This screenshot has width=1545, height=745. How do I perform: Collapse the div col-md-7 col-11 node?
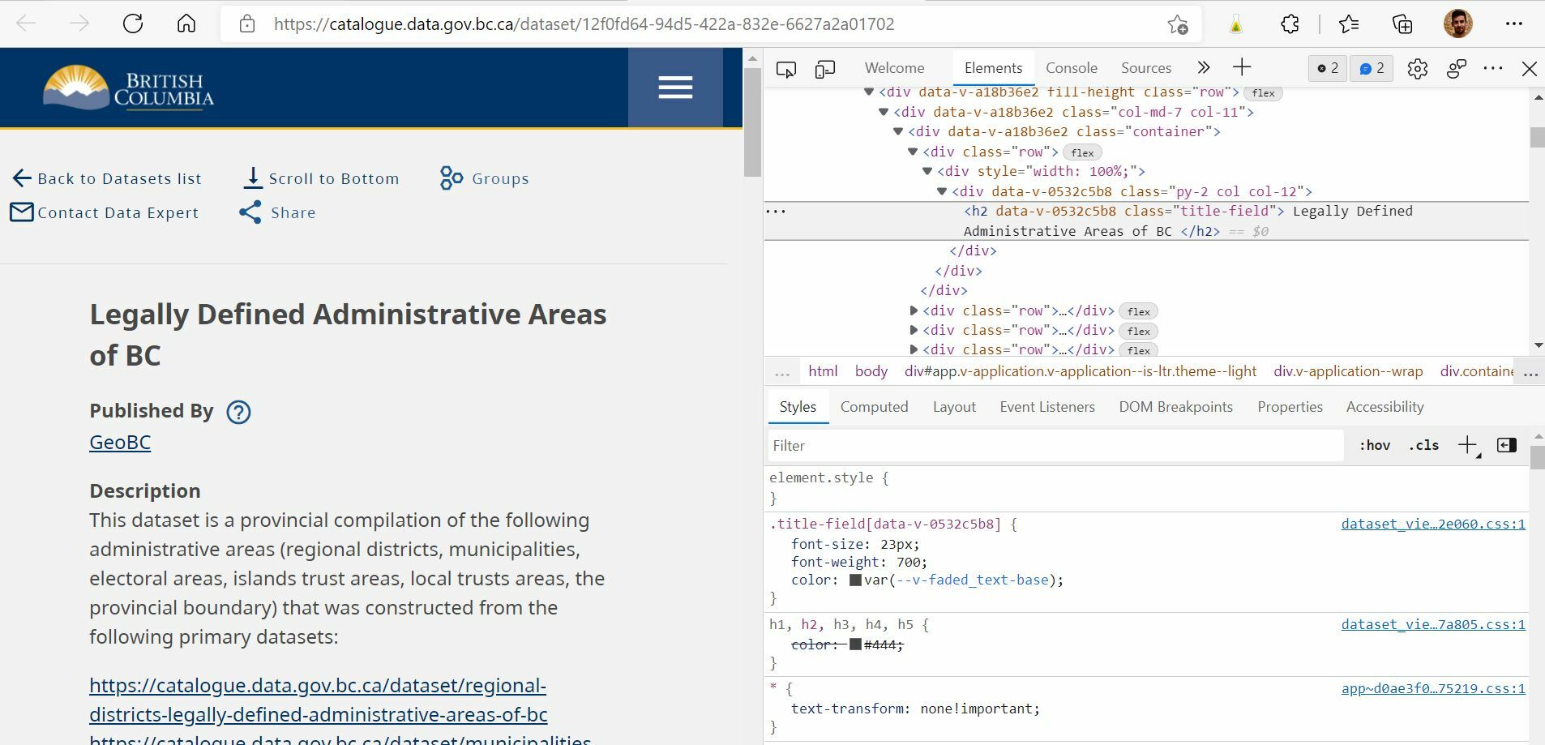[x=884, y=112]
